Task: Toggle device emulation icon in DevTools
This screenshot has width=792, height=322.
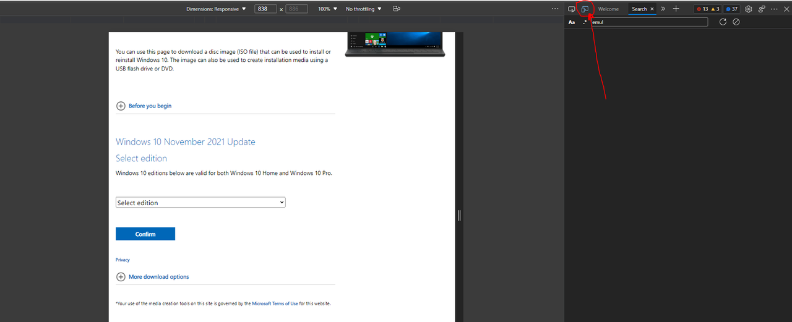Action: [585, 9]
